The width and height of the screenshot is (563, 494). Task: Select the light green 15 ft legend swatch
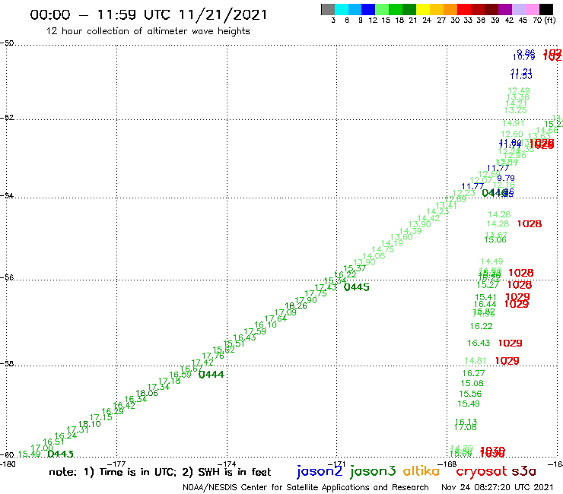point(382,10)
